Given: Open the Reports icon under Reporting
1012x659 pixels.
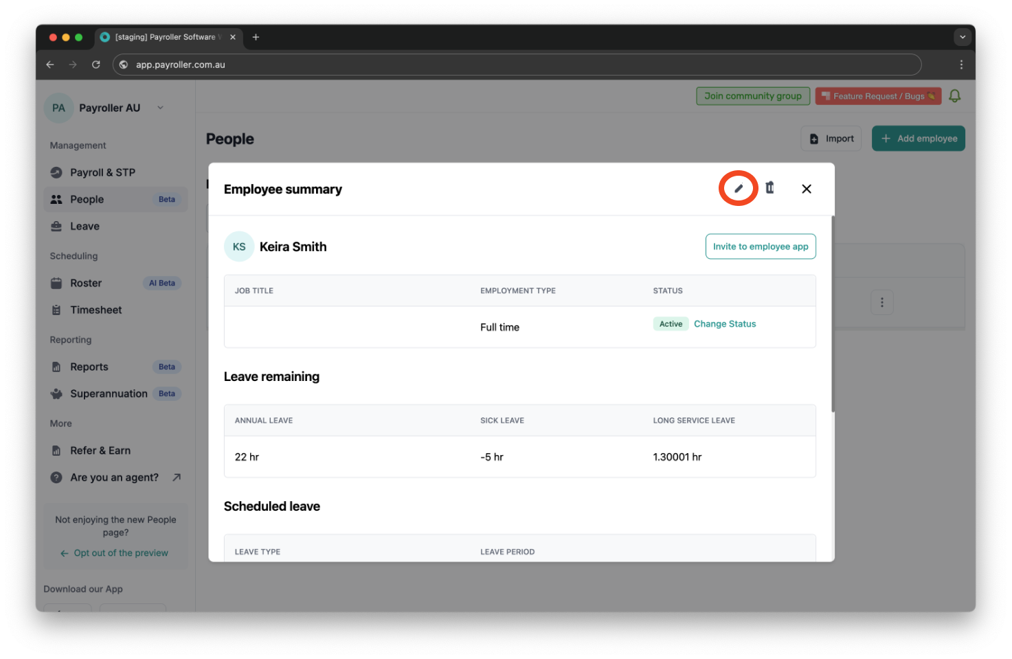Looking at the screenshot, I should pos(56,367).
